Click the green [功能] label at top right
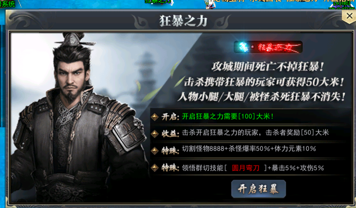Image resolution: width=356 pixels, height=208 pixels. (x=342, y=3)
